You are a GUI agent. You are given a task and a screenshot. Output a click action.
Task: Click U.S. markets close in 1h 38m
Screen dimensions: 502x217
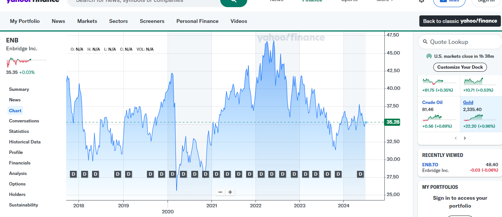coord(464,56)
